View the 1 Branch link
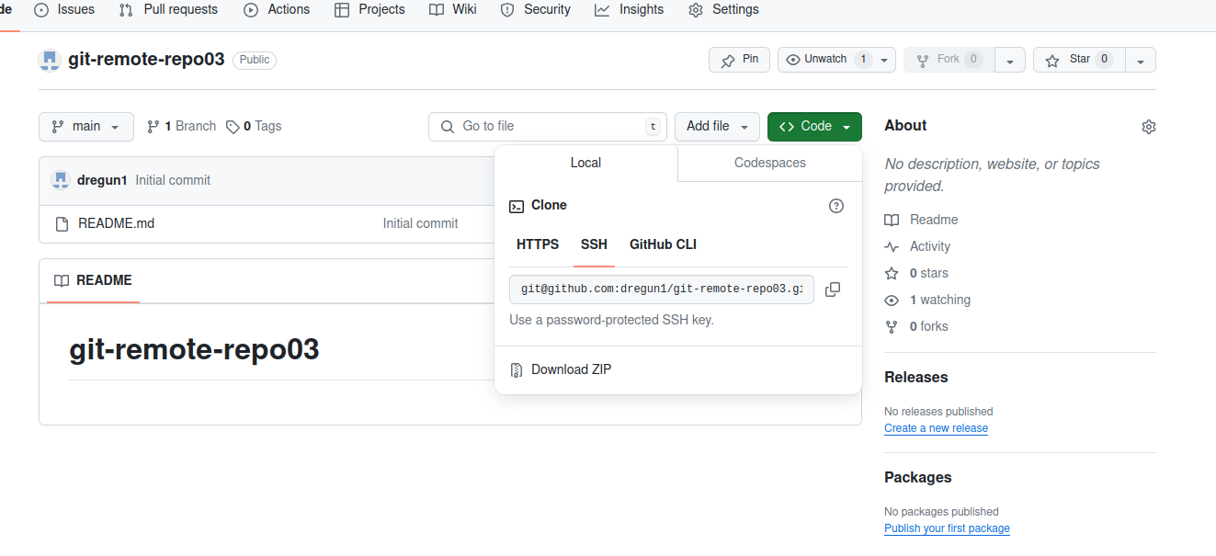Screen dimensions: 1216x556 pos(182,127)
